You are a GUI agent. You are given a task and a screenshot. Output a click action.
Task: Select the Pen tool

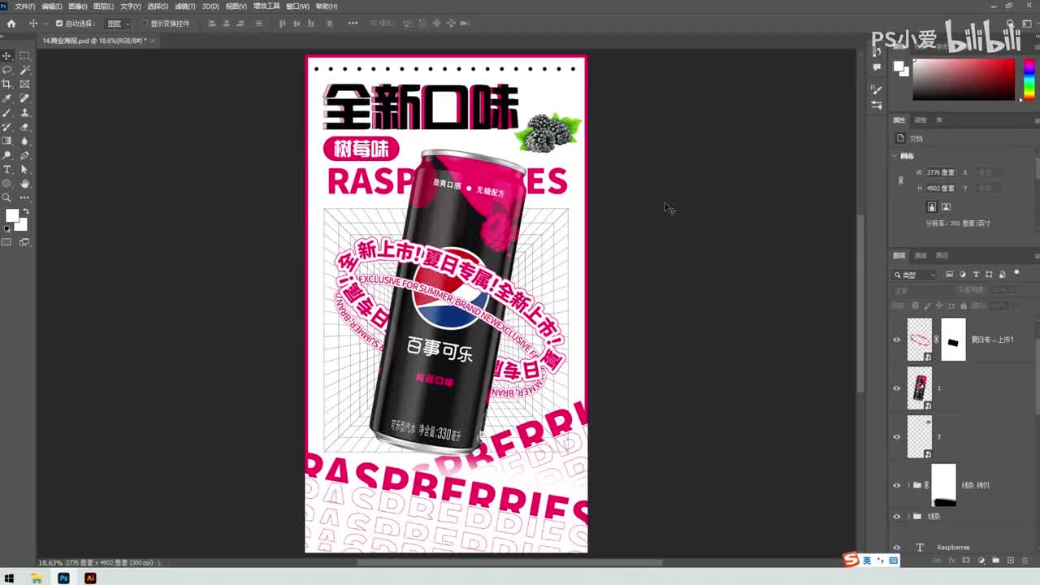[x=24, y=155]
